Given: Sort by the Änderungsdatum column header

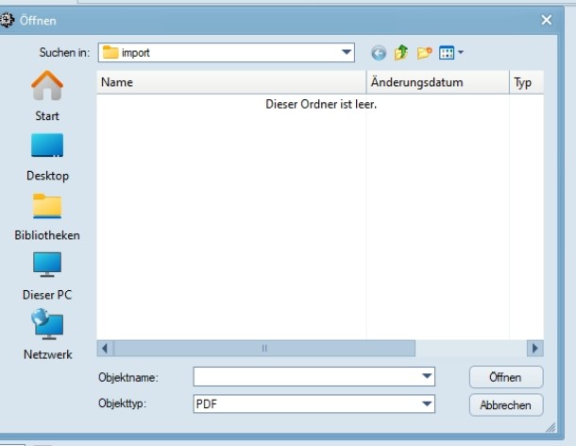Looking at the screenshot, I should [437, 83].
